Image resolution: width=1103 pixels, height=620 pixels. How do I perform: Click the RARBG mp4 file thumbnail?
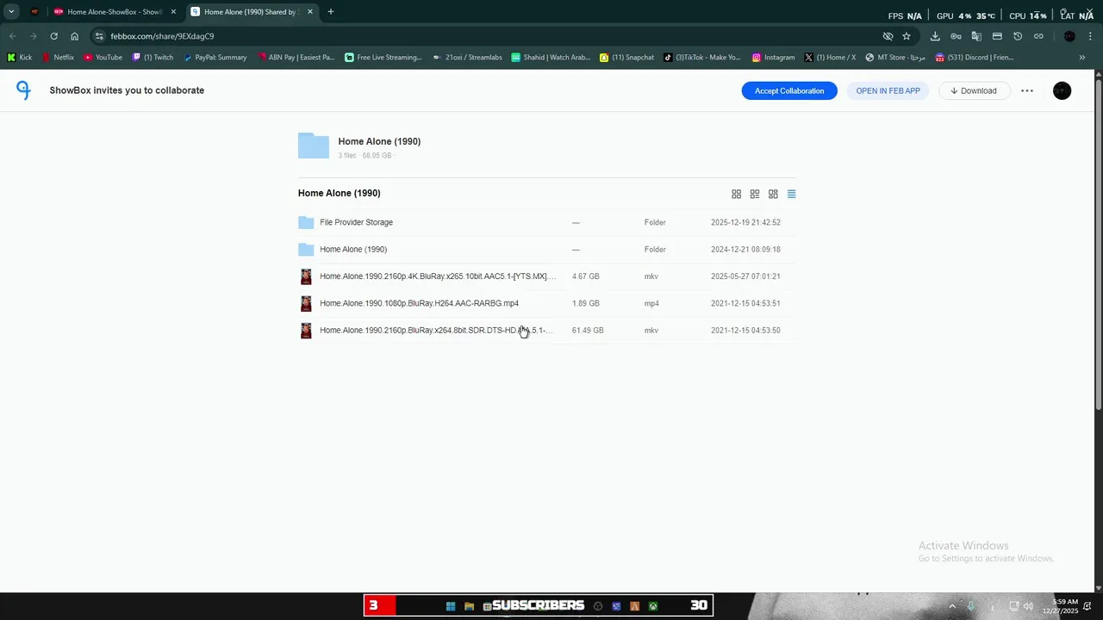306,303
